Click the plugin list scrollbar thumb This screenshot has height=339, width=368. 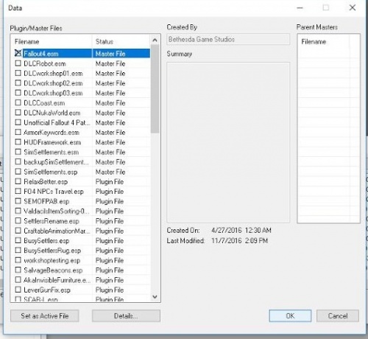[155, 89]
